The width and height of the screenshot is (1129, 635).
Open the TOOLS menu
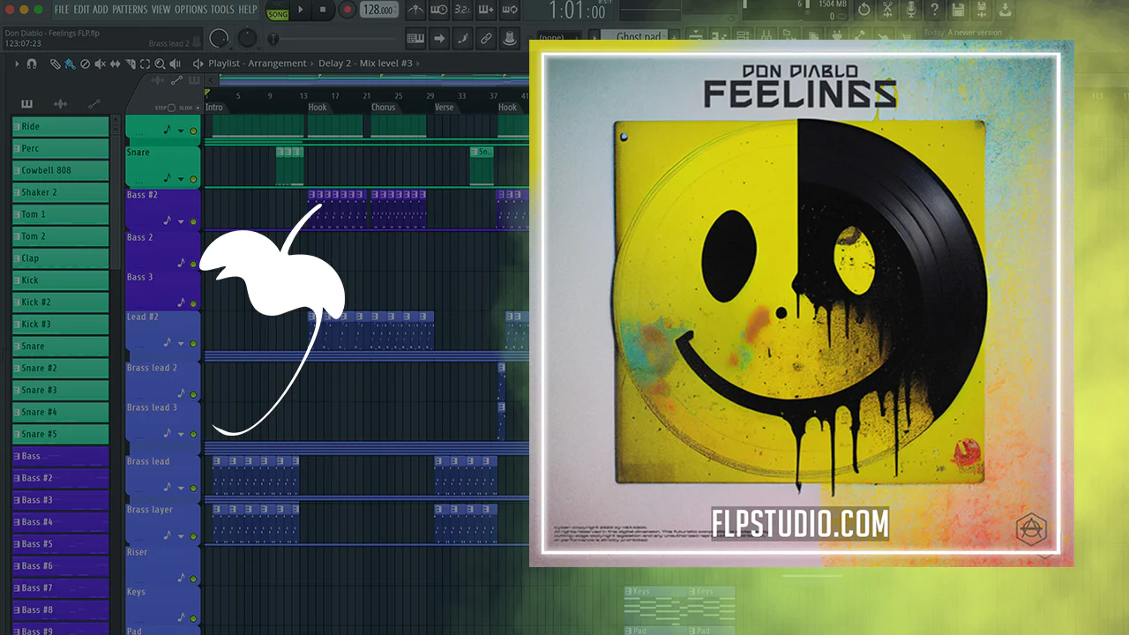click(x=222, y=10)
